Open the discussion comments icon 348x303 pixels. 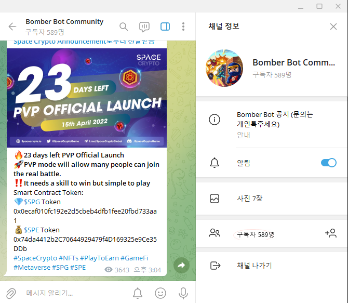144,27
